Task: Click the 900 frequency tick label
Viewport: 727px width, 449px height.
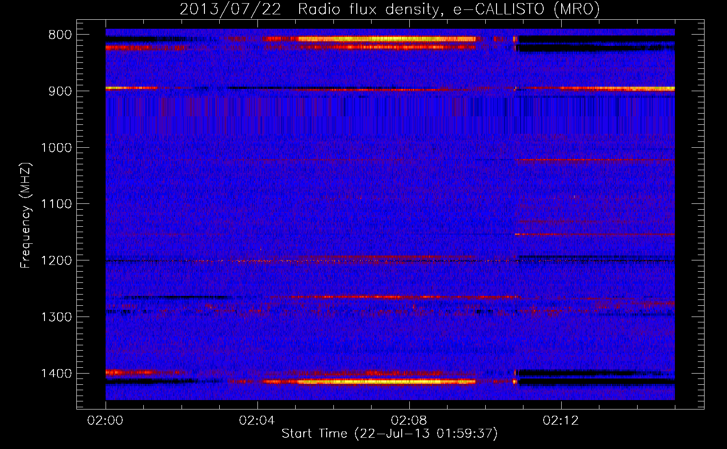Action: point(60,91)
